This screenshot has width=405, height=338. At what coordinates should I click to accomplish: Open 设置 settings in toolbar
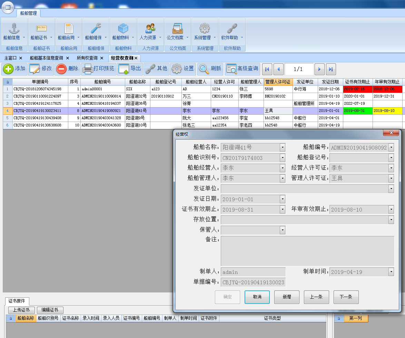(x=183, y=69)
